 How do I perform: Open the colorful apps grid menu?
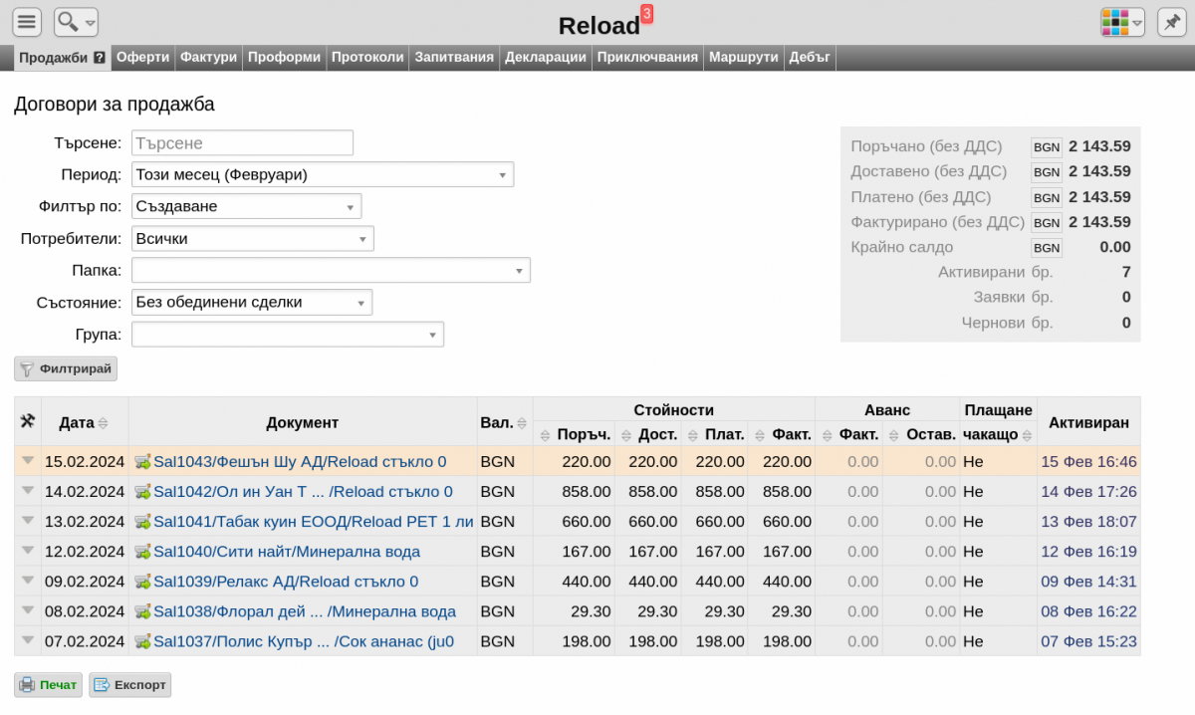(x=1122, y=22)
